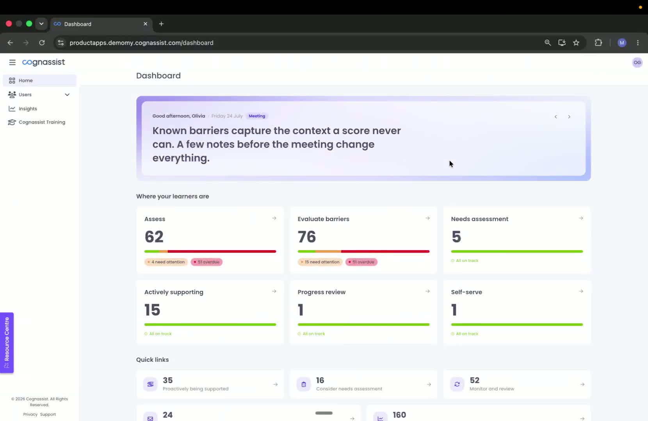The height and width of the screenshot is (421, 648).
Task: Click the install app icon in address bar
Action: tap(562, 43)
